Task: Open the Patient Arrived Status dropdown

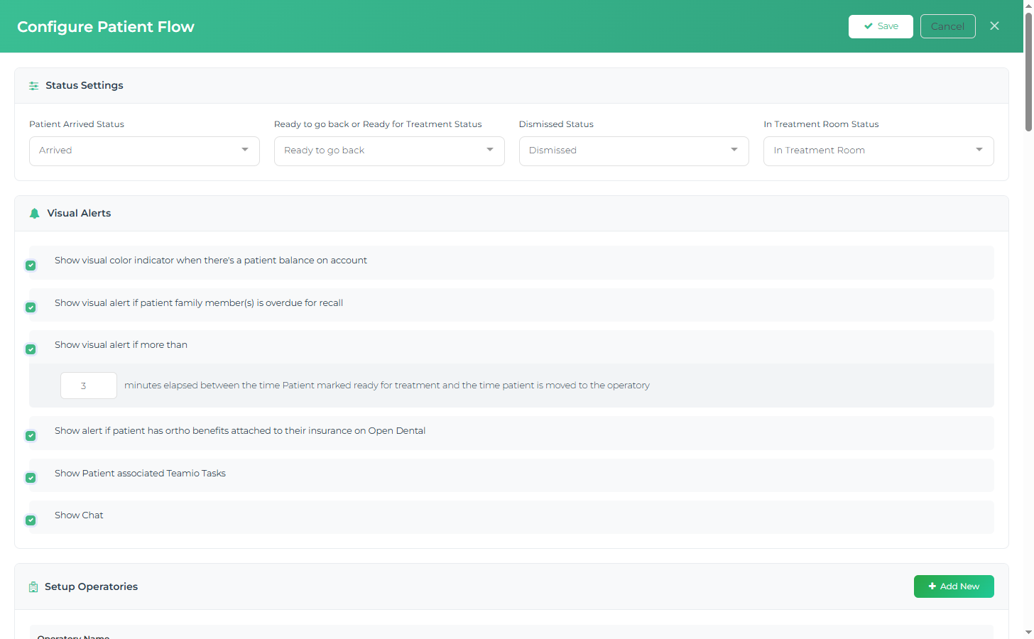Action: pyautogui.click(x=144, y=151)
